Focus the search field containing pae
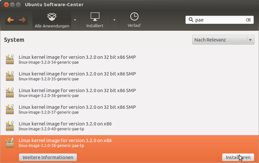 220,20
